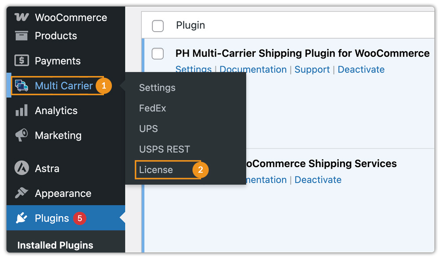This screenshot has width=440, height=259.
Task: Select the Astra theme icon
Action: point(21,168)
